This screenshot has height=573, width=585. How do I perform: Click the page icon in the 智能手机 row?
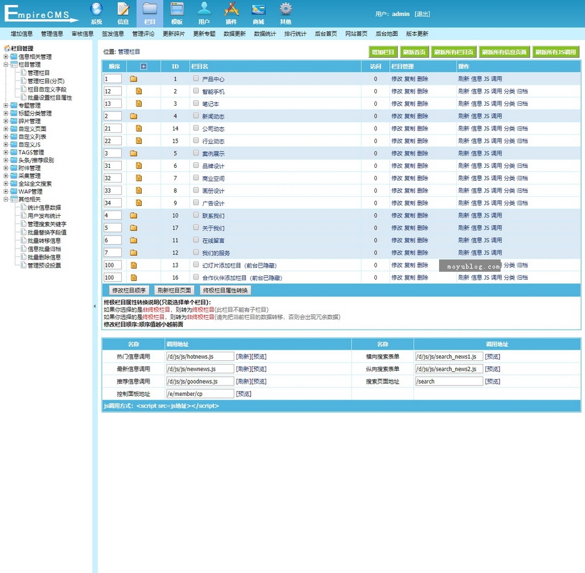click(x=139, y=91)
